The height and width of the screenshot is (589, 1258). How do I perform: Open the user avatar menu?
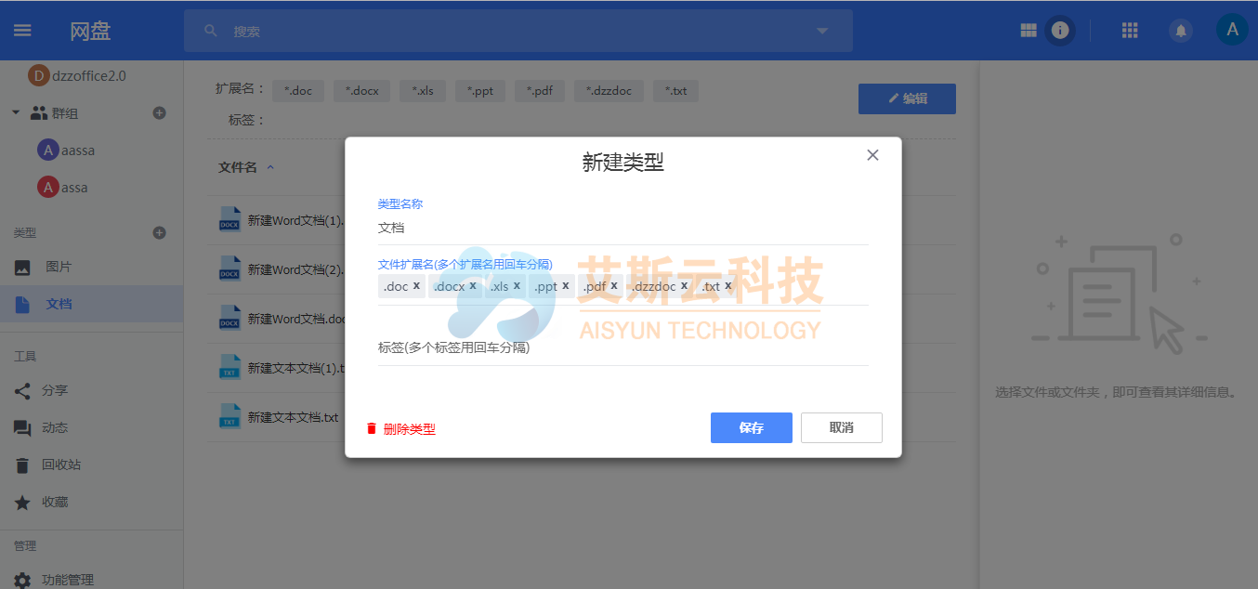tap(1232, 30)
